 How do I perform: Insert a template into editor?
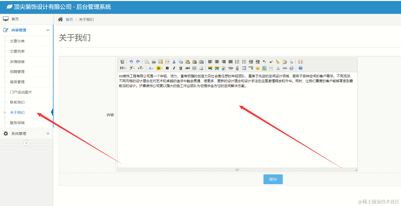[160, 62]
